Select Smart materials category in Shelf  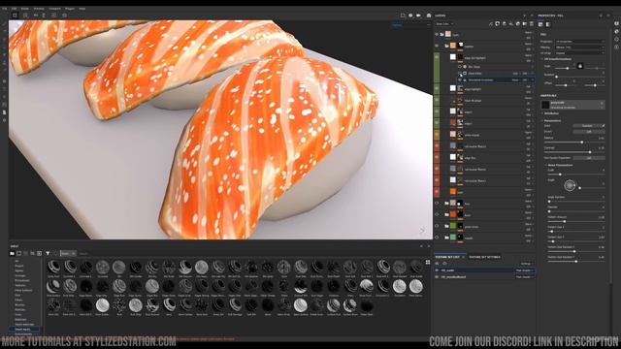[x=24, y=325]
